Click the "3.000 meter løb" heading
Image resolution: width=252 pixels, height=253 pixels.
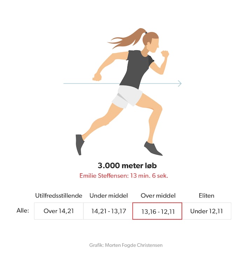click(x=126, y=165)
